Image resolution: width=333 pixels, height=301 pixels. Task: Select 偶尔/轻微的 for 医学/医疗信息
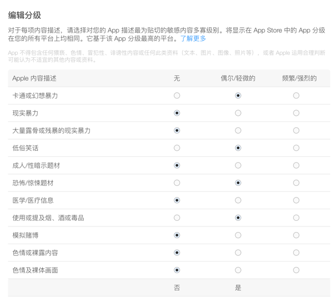[238, 200]
